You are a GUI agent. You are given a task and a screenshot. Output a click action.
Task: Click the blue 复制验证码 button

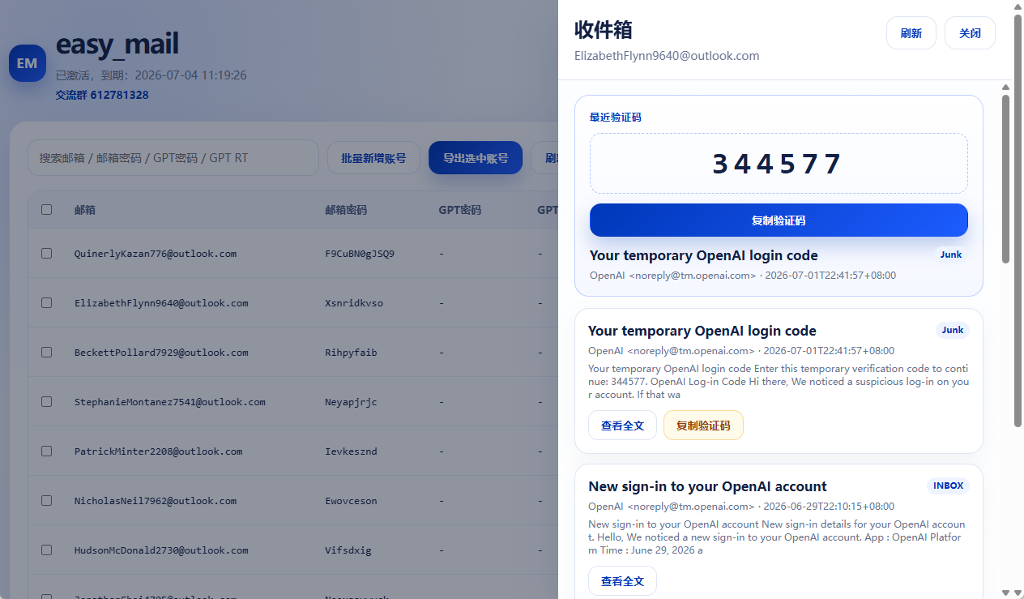click(x=779, y=220)
